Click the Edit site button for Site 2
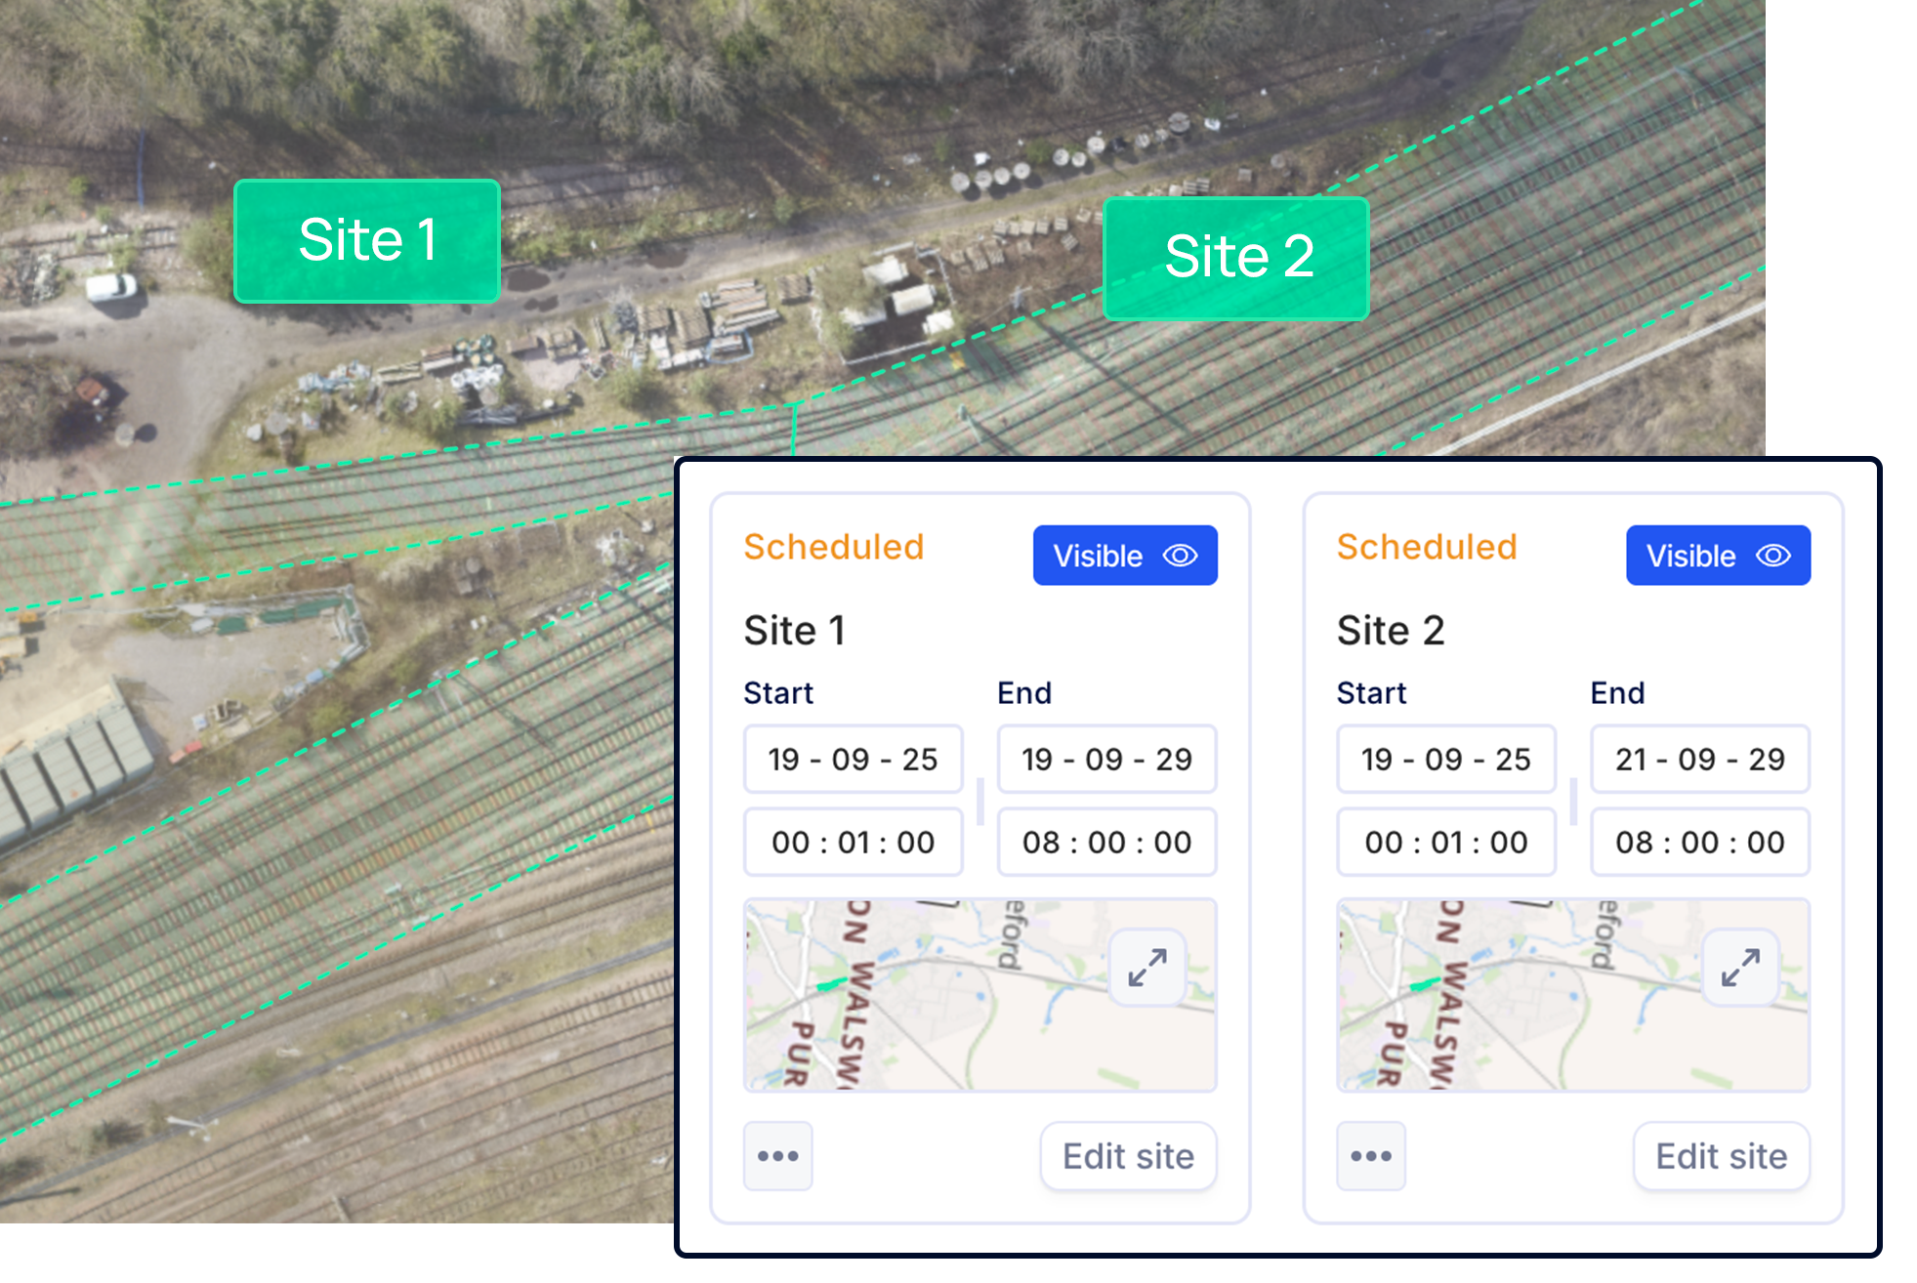The width and height of the screenshot is (1917, 1283). tap(1721, 1156)
